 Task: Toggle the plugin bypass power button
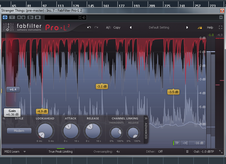(5, 17)
